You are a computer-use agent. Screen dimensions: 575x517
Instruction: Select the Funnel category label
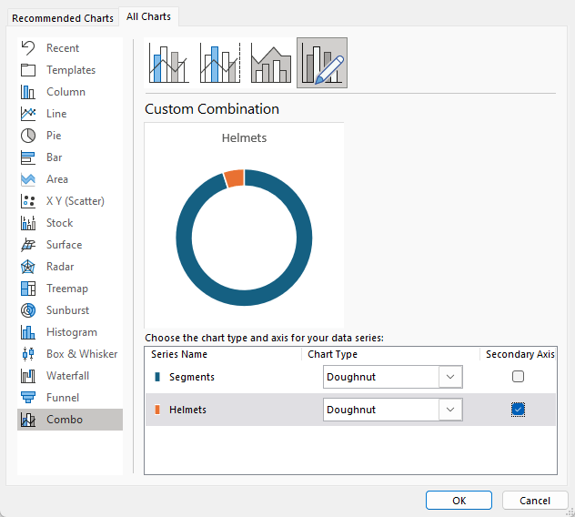point(63,398)
